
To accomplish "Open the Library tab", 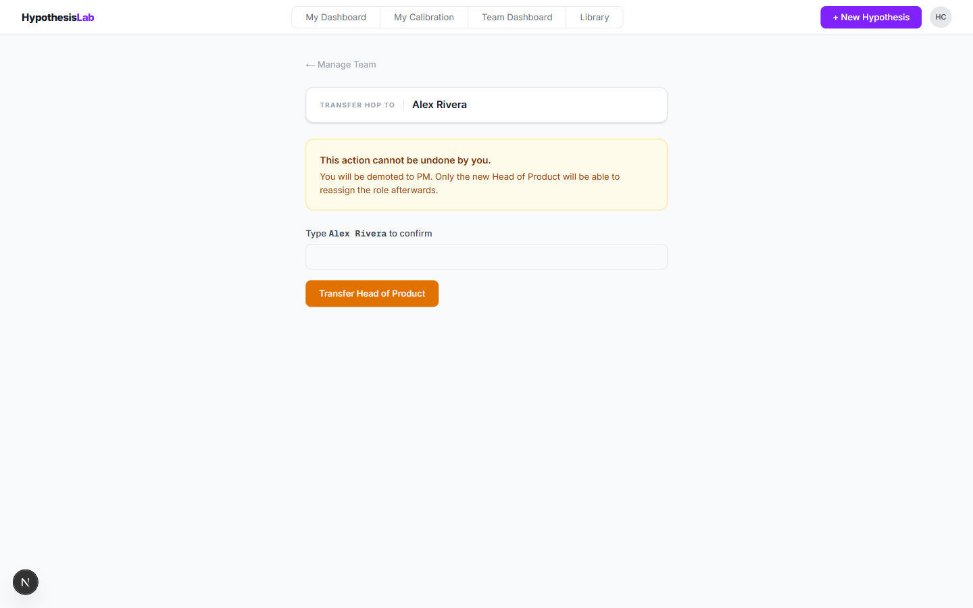I will coord(595,18).
